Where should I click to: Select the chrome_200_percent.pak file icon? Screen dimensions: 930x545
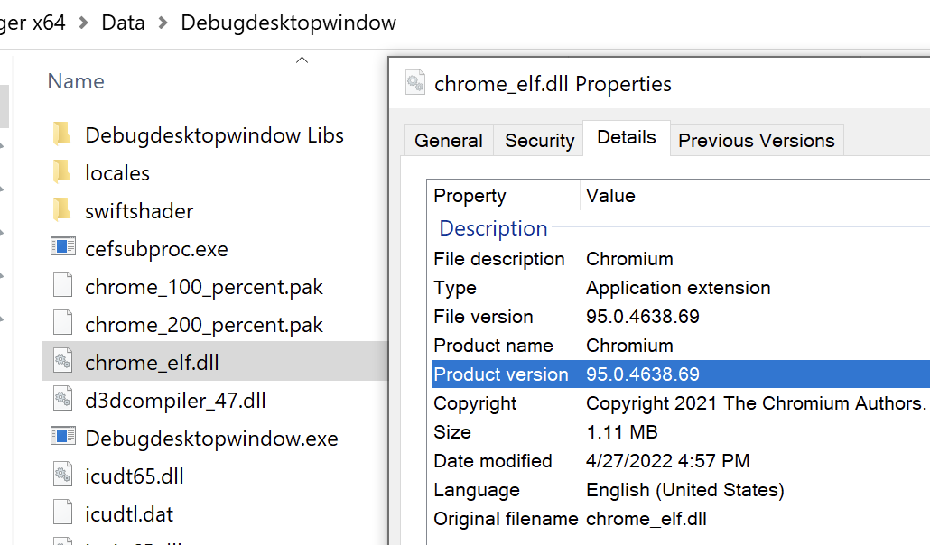coord(63,323)
